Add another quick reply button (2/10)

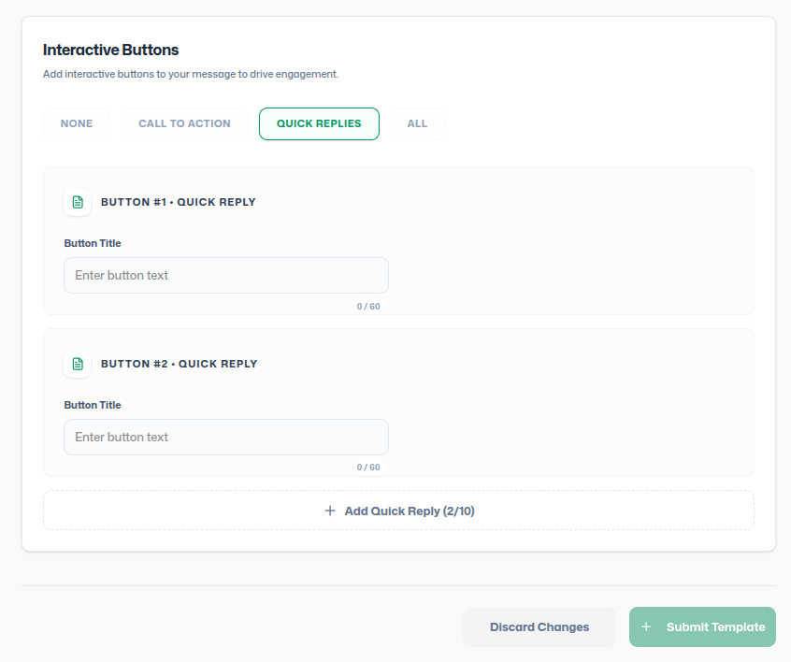(398, 511)
